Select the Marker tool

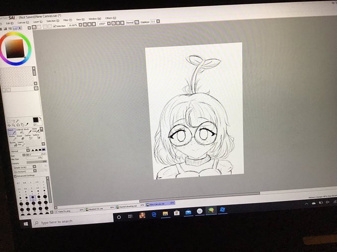point(13,138)
